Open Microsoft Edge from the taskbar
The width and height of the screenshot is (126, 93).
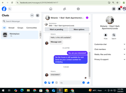coord(22,90)
